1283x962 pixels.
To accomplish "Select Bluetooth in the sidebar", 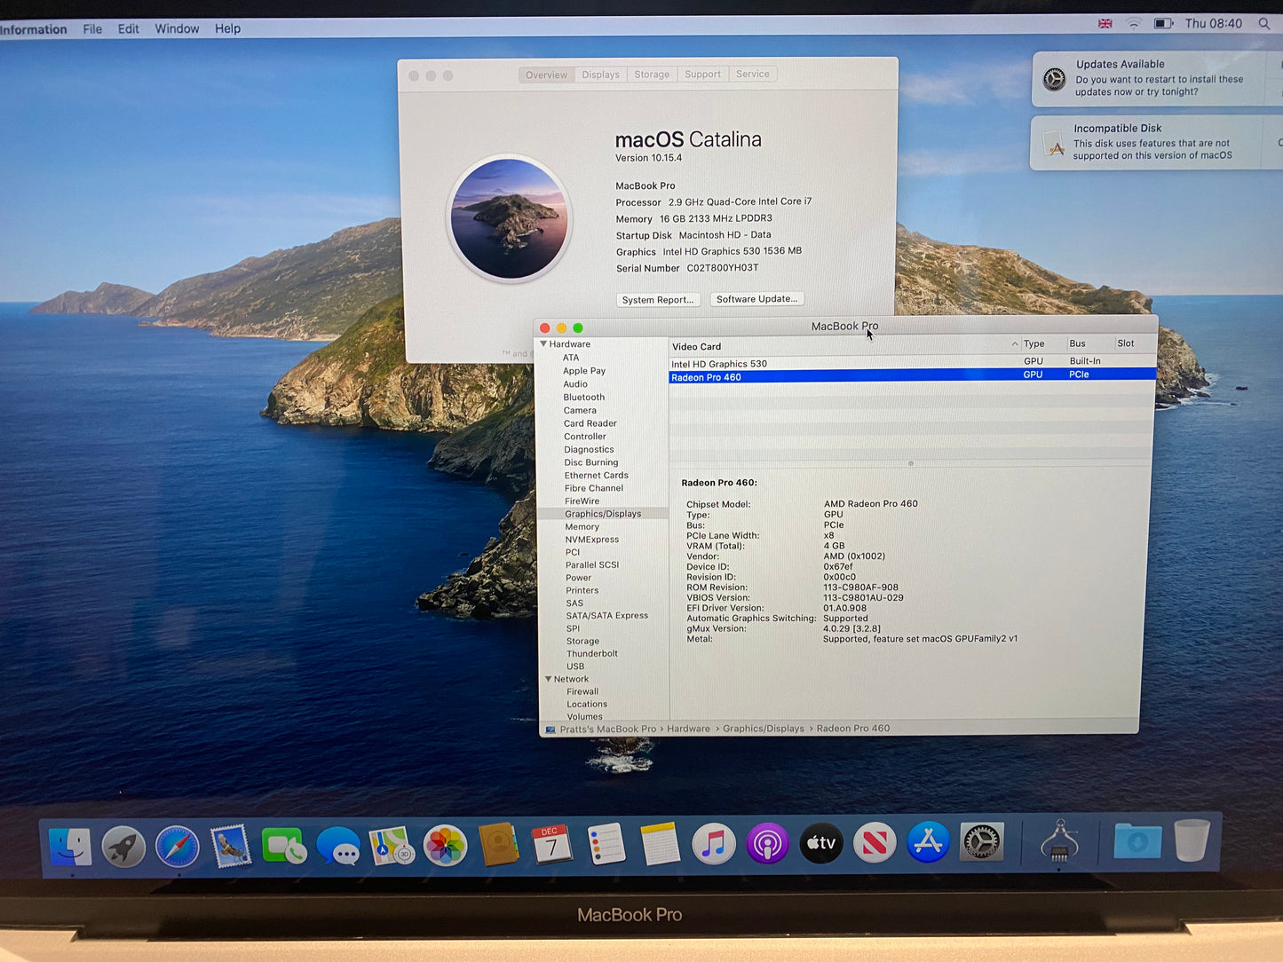I will coord(583,398).
